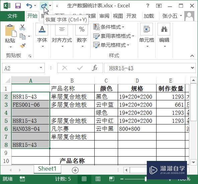Screen dimensions: 198x184
Task: Open the 剪贴板 dialog launcher
Action: (x=30, y=56)
